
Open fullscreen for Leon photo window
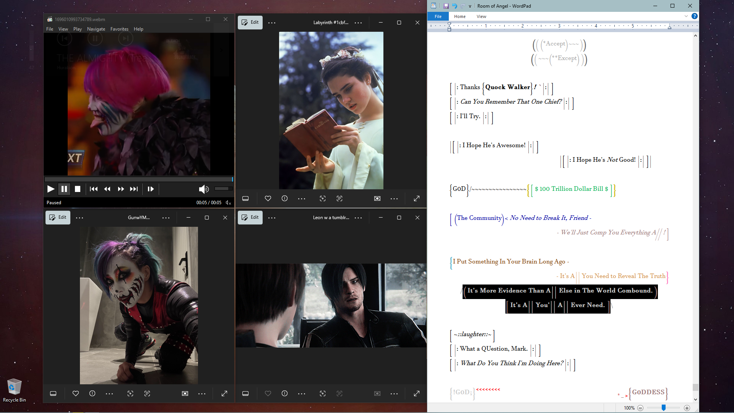point(417,393)
